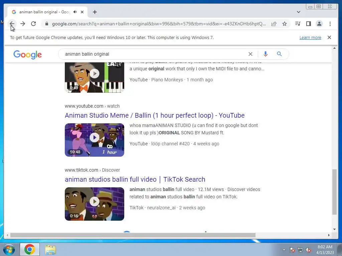
Task: Click the address bar URL
Action: (x=159, y=24)
